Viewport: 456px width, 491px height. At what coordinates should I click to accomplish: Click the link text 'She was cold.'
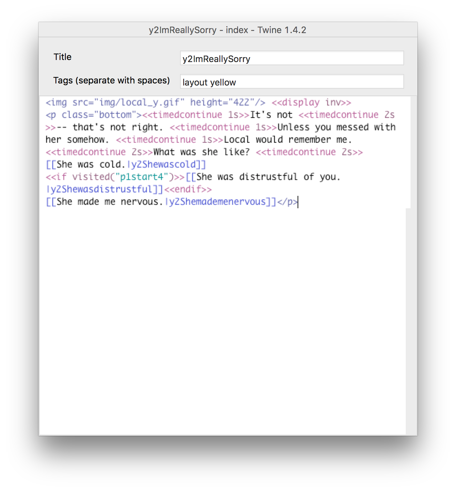pyautogui.click(x=91, y=164)
